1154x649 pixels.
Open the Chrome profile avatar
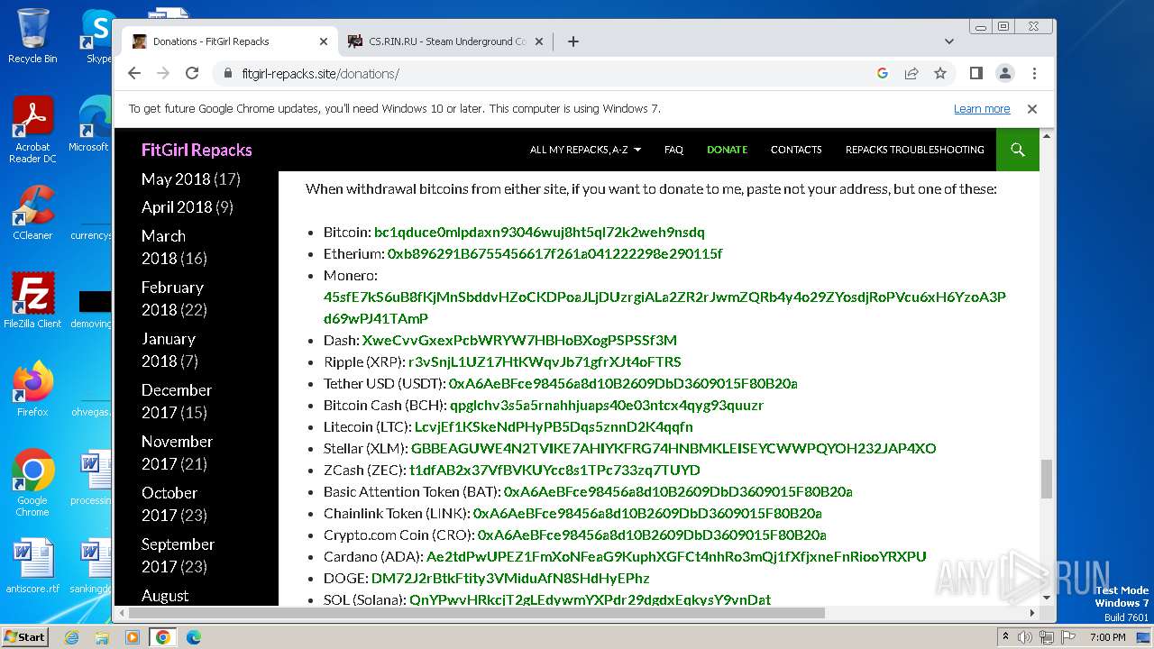[1004, 73]
